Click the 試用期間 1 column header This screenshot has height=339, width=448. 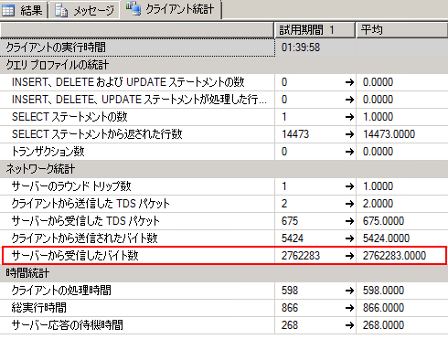click(315, 30)
